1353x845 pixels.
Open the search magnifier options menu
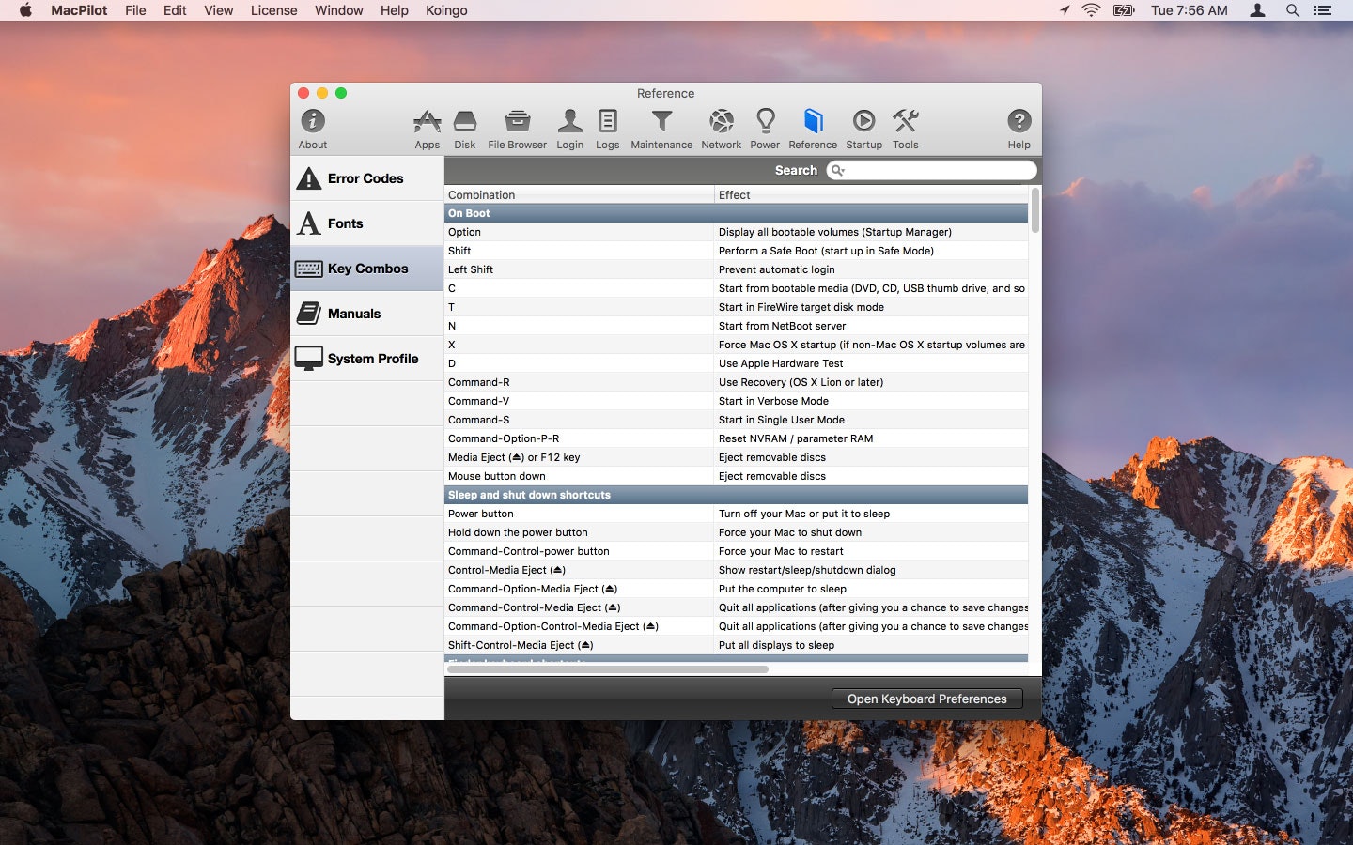point(838,170)
